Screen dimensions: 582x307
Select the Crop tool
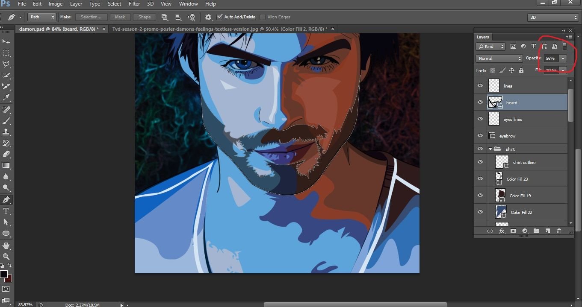tap(6, 86)
